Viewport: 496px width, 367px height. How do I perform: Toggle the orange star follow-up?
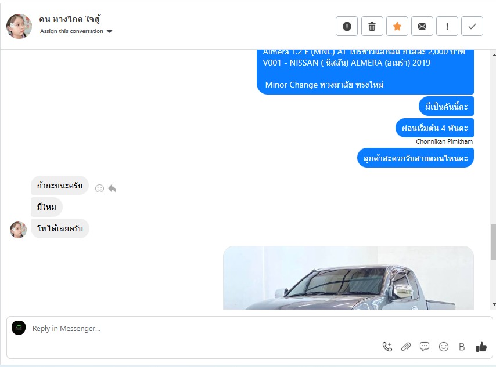(x=397, y=26)
